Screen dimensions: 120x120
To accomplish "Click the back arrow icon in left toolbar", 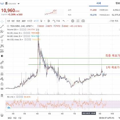I will click(x=2, y=56).
